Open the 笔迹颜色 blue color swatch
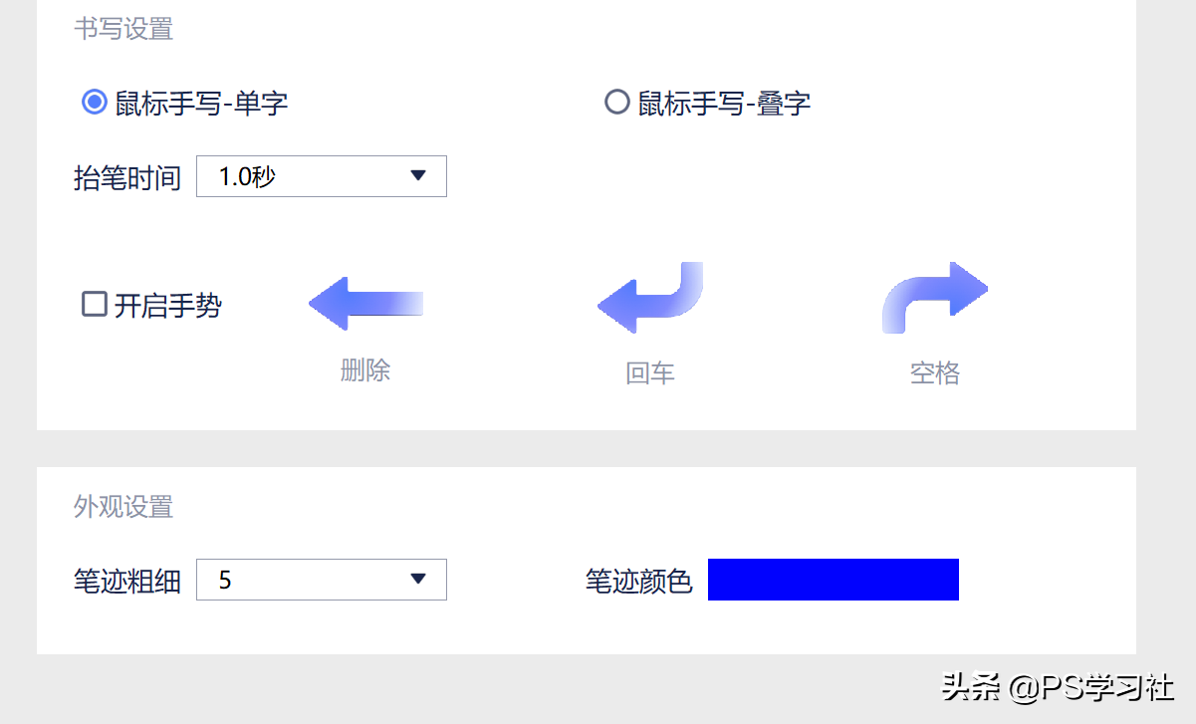1196x724 pixels. [833, 580]
